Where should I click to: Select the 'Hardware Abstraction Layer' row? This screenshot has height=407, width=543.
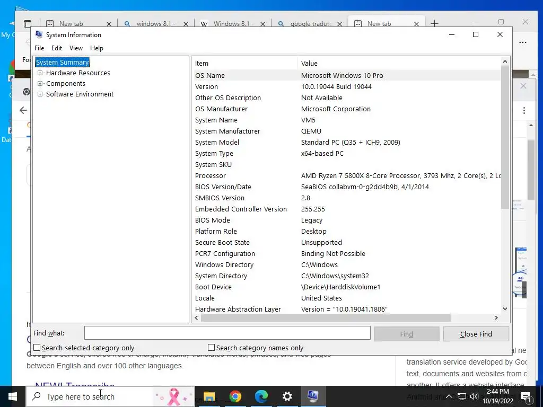(346, 309)
